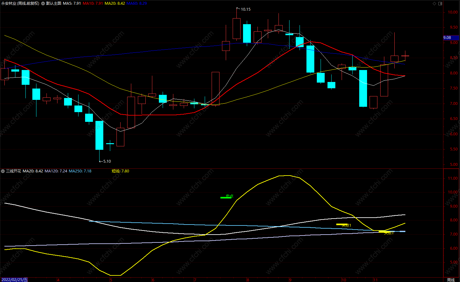
Task: Click month 6 marker on the time axis
Action: (x=153, y=280)
